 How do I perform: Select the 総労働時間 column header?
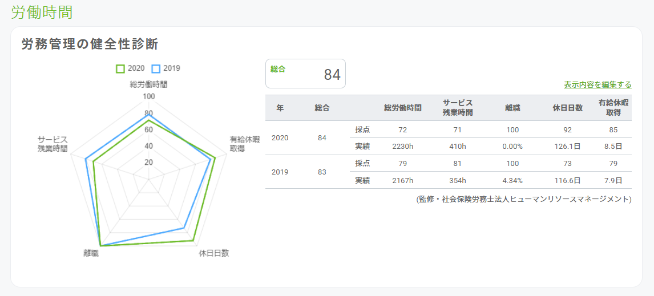(403, 108)
